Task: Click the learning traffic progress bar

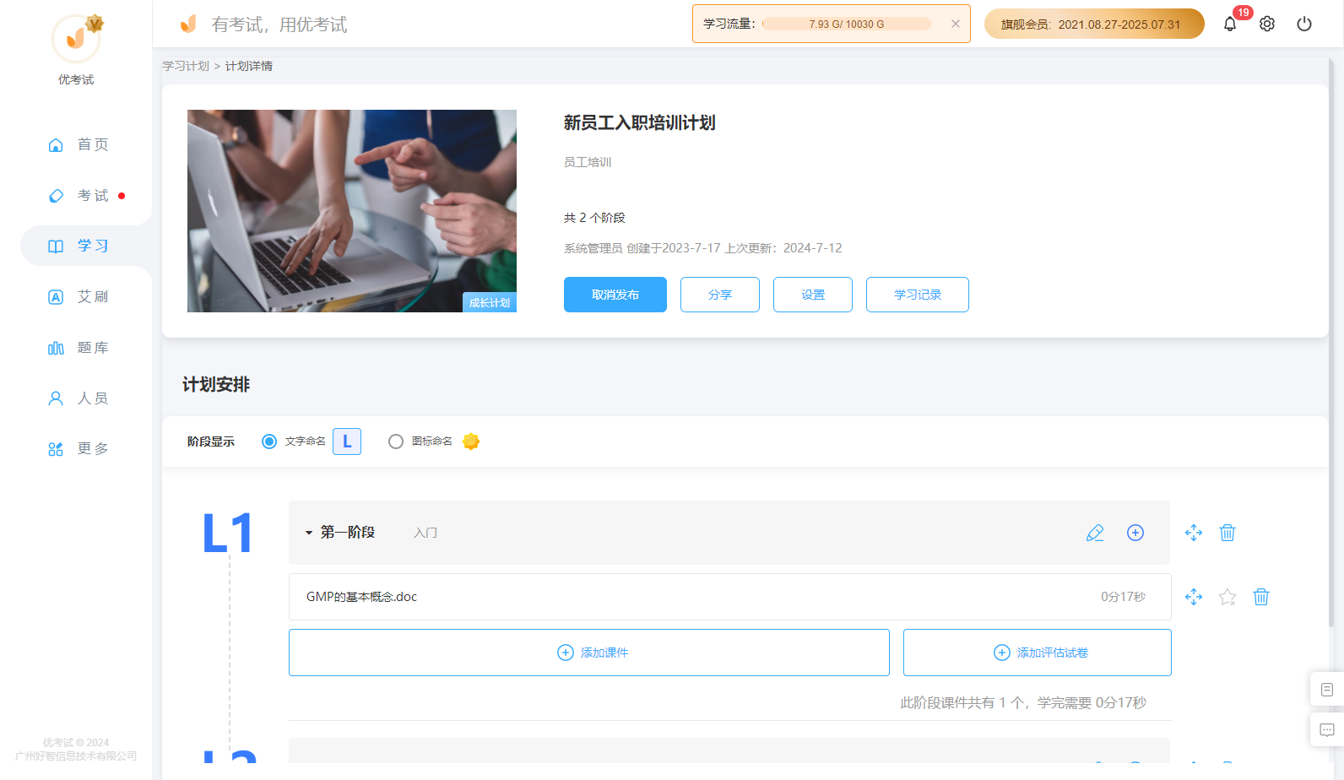Action: click(x=847, y=24)
